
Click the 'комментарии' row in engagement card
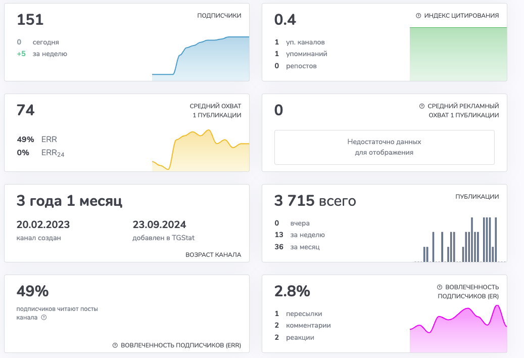tap(308, 325)
